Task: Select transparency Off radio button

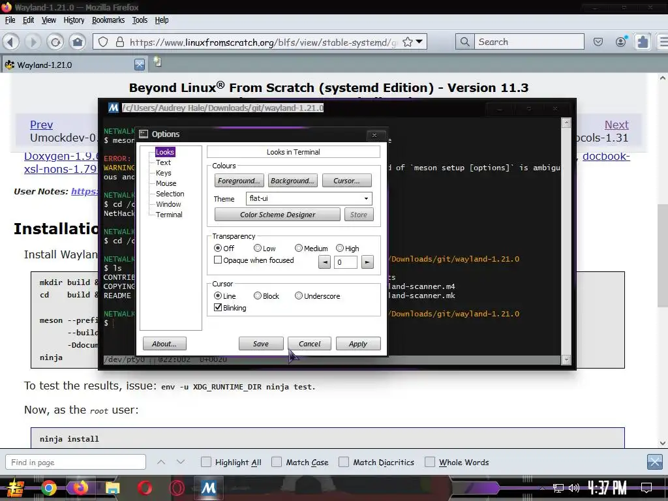Action: pos(218,248)
